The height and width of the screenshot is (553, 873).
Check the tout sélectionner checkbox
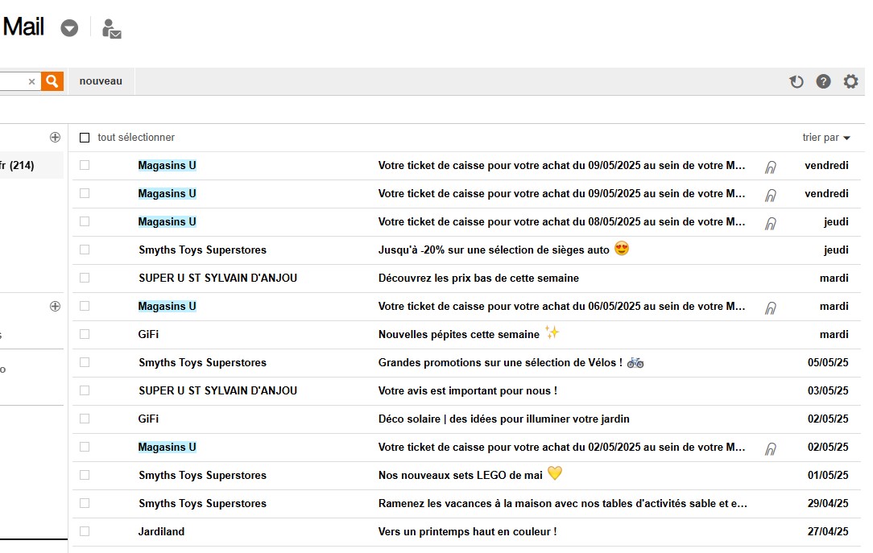coord(85,138)
